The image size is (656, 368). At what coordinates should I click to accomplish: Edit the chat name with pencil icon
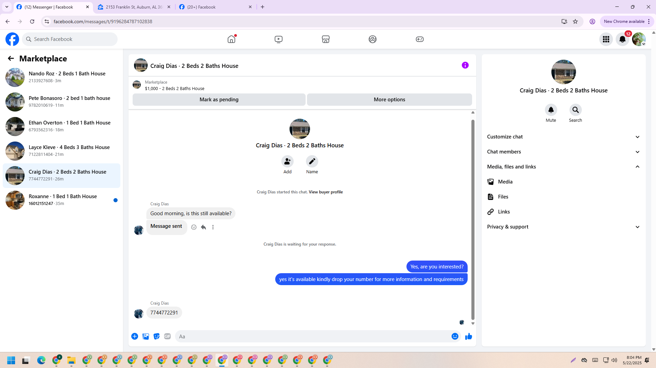point(312,161)
